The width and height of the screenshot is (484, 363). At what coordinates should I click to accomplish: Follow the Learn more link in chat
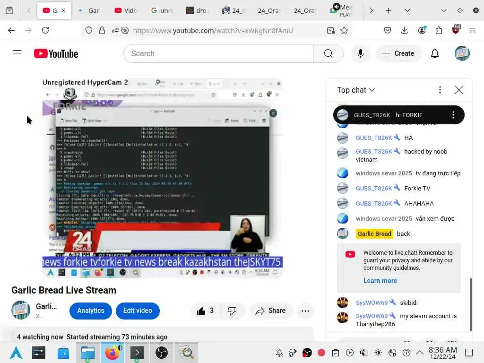pyautogui.click(x=380, y=281)
